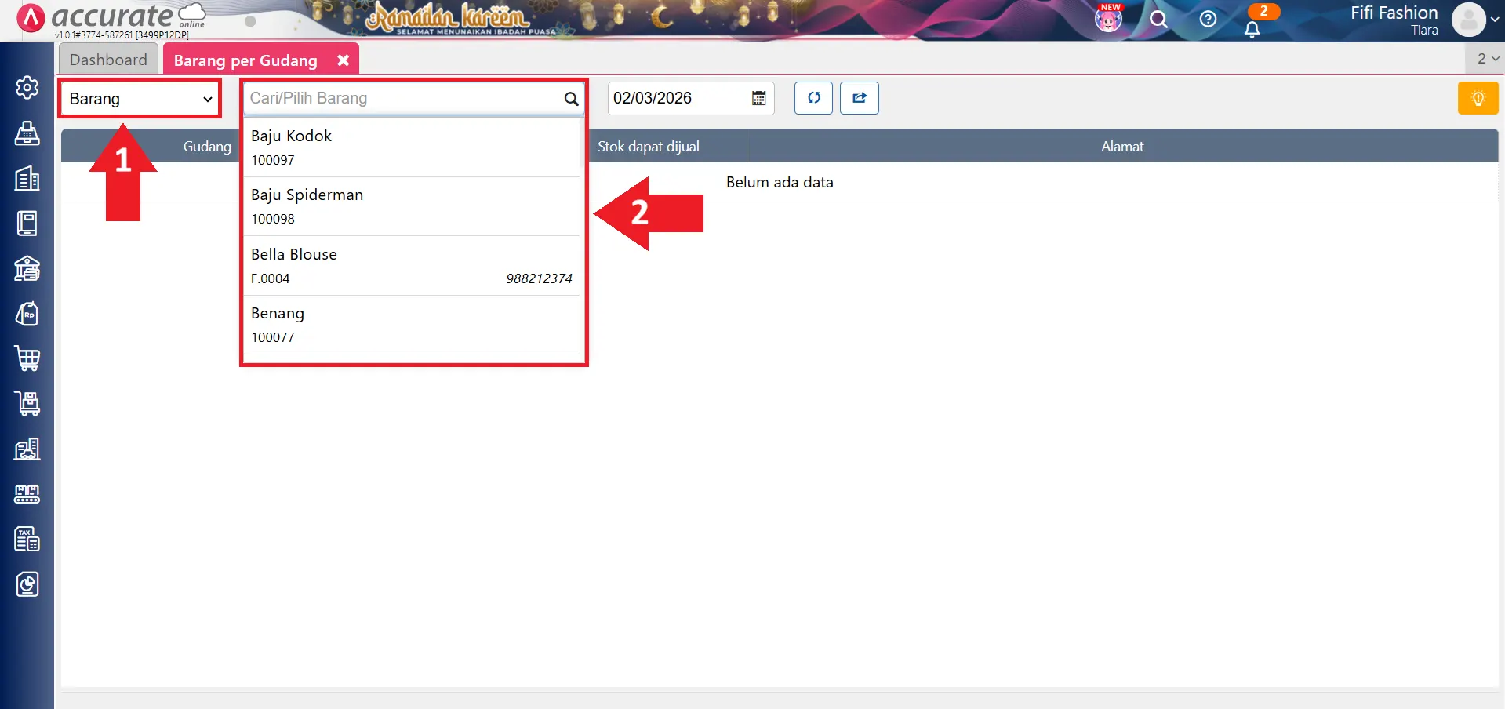Screen dimensions: 1505x709
Task: Click the shopping cart sidebar icon
Action: click(x=27, y=358)
